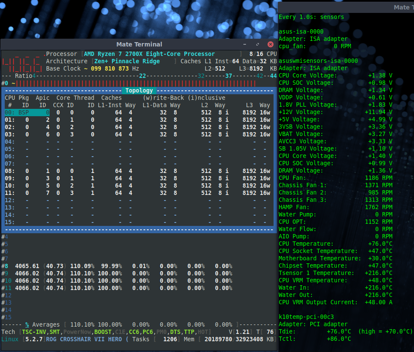The height and width of the screenshot is (352, 414).
Task: Click the Linux kernel version 5.2.7
Action: [x=34, y=340]
